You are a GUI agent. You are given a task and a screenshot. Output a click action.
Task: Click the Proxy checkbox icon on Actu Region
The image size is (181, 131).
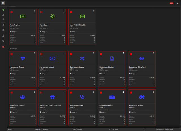11,32
